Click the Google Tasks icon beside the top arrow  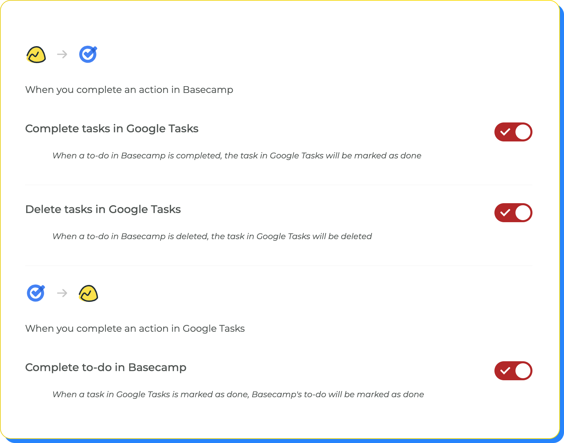(88, 54)
